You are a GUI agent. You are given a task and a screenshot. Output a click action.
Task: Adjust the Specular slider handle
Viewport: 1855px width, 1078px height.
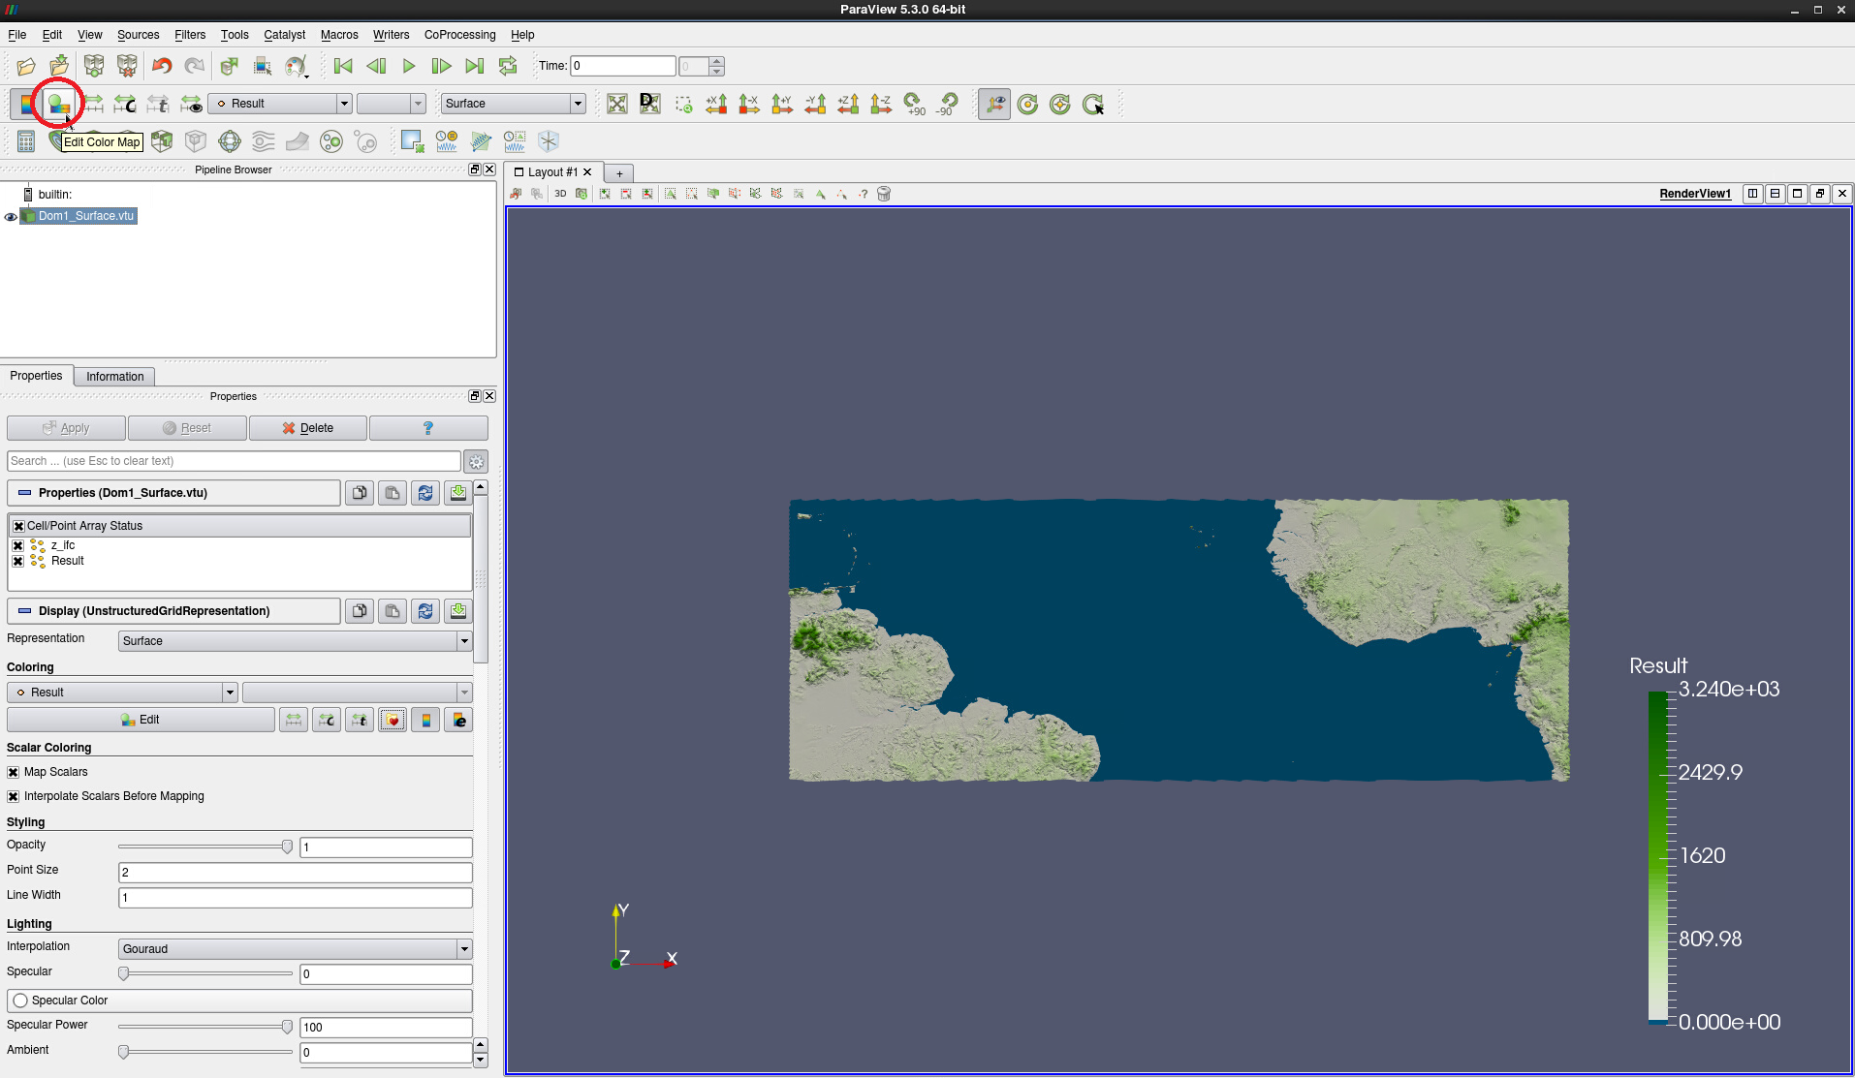pyautogui.click(x=123, y=974)
